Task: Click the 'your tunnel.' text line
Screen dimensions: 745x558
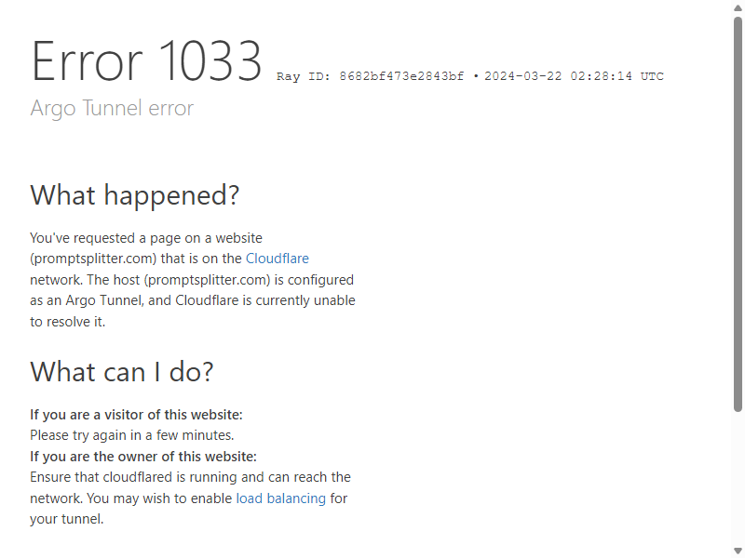Action: pos(66,519)
